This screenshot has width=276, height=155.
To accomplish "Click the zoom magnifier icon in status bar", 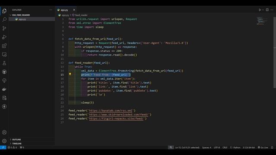I will pyautogui.click(x=171, y=147).
